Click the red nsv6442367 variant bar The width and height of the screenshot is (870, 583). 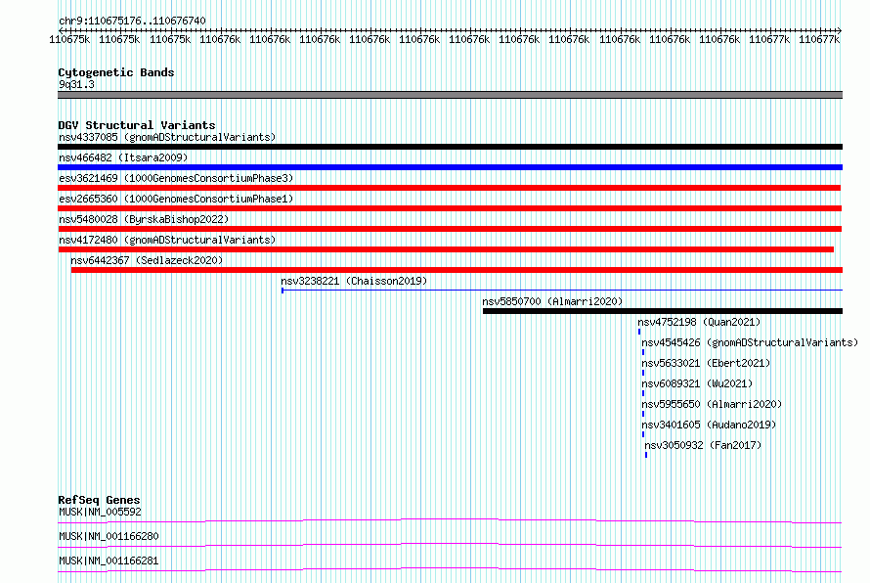coord(457,270)
